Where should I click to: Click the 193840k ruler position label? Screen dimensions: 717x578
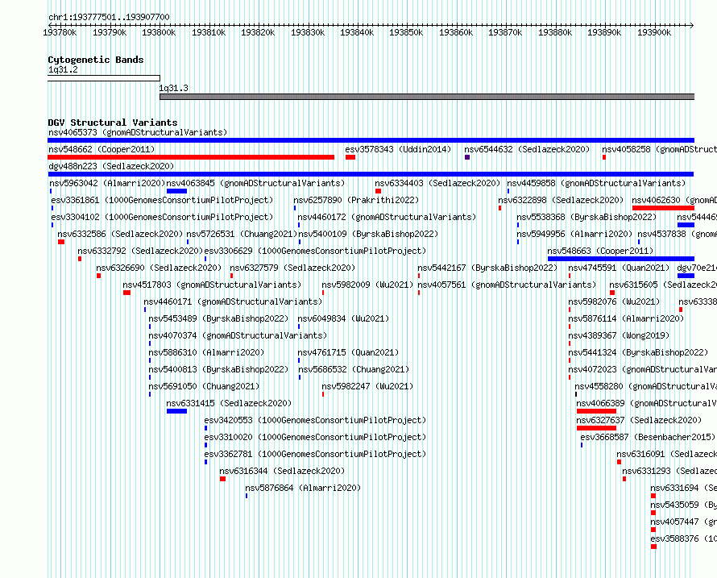pyautogui.click(x=357, y=32)
